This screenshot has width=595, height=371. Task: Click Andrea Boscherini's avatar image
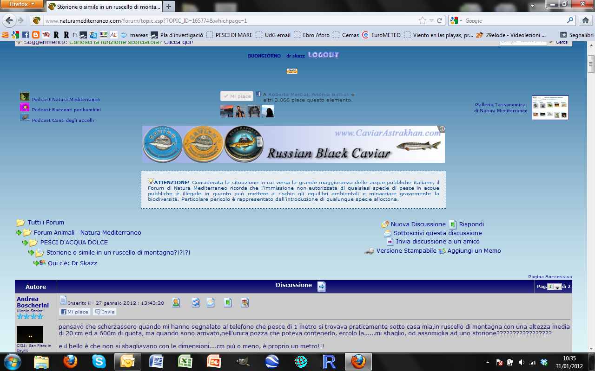30,334
